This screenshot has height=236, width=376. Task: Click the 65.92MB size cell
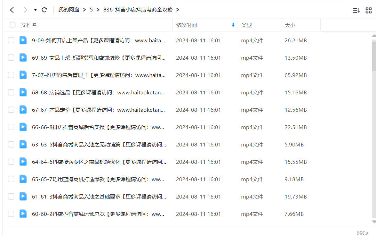(296, 75)
